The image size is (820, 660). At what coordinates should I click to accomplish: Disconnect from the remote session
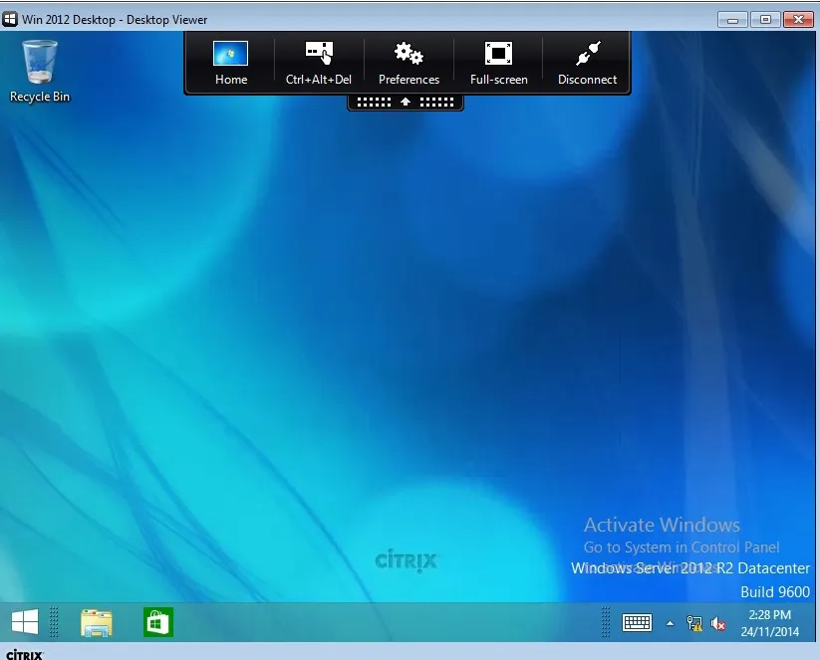click(x=587, y=64)
